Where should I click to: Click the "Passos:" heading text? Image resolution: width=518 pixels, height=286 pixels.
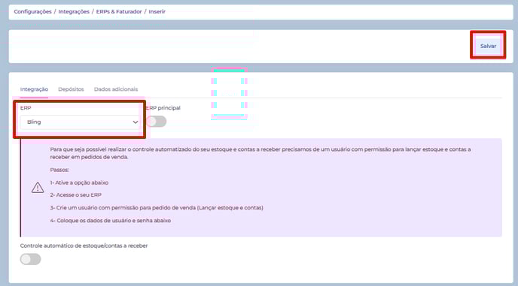click(59, 170)
